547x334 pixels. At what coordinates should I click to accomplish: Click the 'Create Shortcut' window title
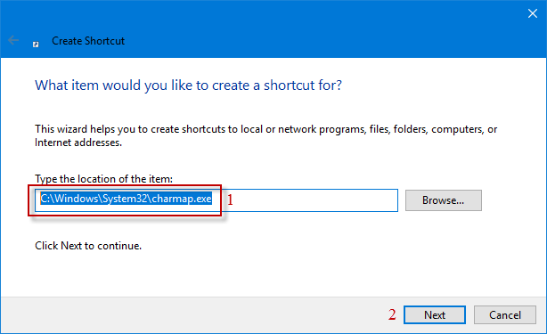(88, 41)
